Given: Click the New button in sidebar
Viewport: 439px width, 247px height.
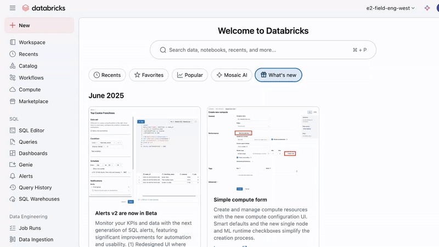Looking at the screenshot, I should 40,25.
